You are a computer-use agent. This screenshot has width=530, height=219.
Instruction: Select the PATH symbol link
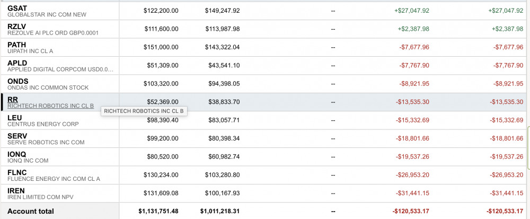16,45
